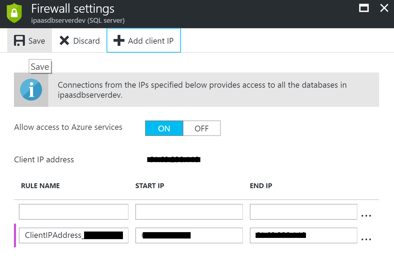Click the empty Rule Name input field
The height and width of the screenshot is (264, 394).
(73, 212)
